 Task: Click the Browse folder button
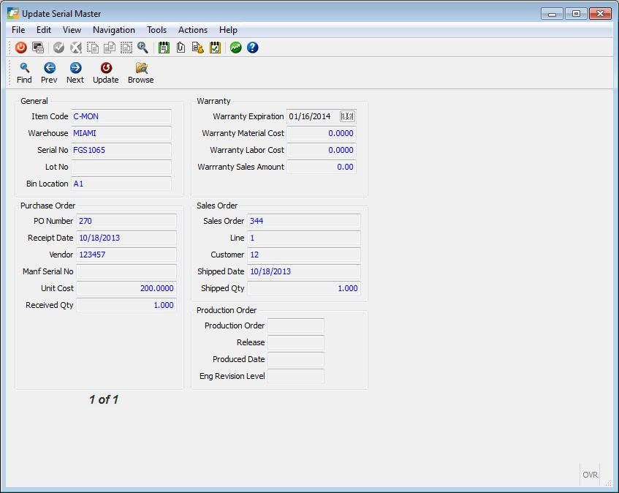pyautogui.click(x=140, y=72)
